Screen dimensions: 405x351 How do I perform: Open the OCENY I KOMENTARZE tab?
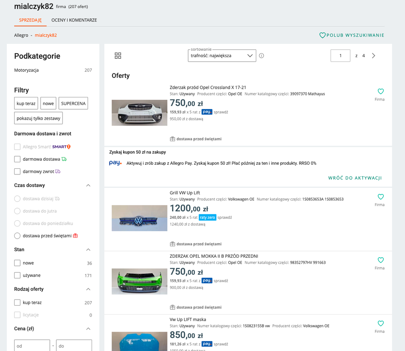tap(74, 20)
